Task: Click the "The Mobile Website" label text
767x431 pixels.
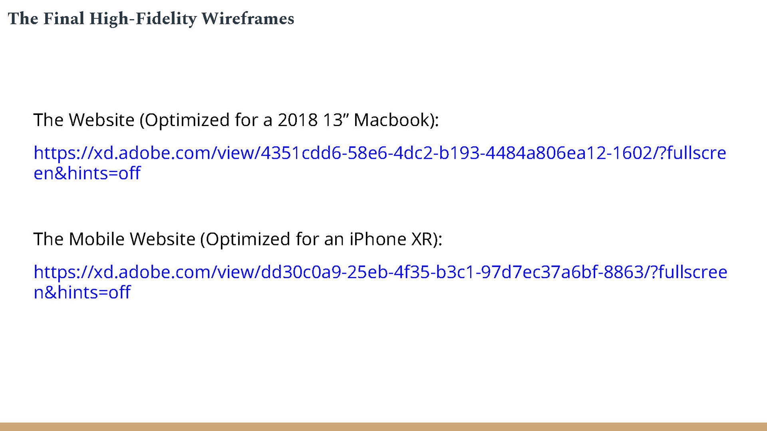Action: click(x=114, y=239)
